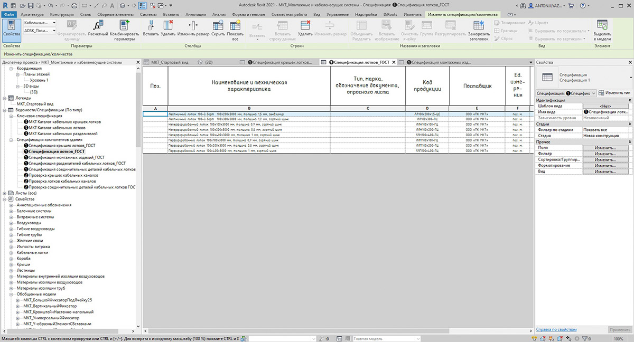
Task: Click Изменить тип in Properties panel
Action: [615, 93]
